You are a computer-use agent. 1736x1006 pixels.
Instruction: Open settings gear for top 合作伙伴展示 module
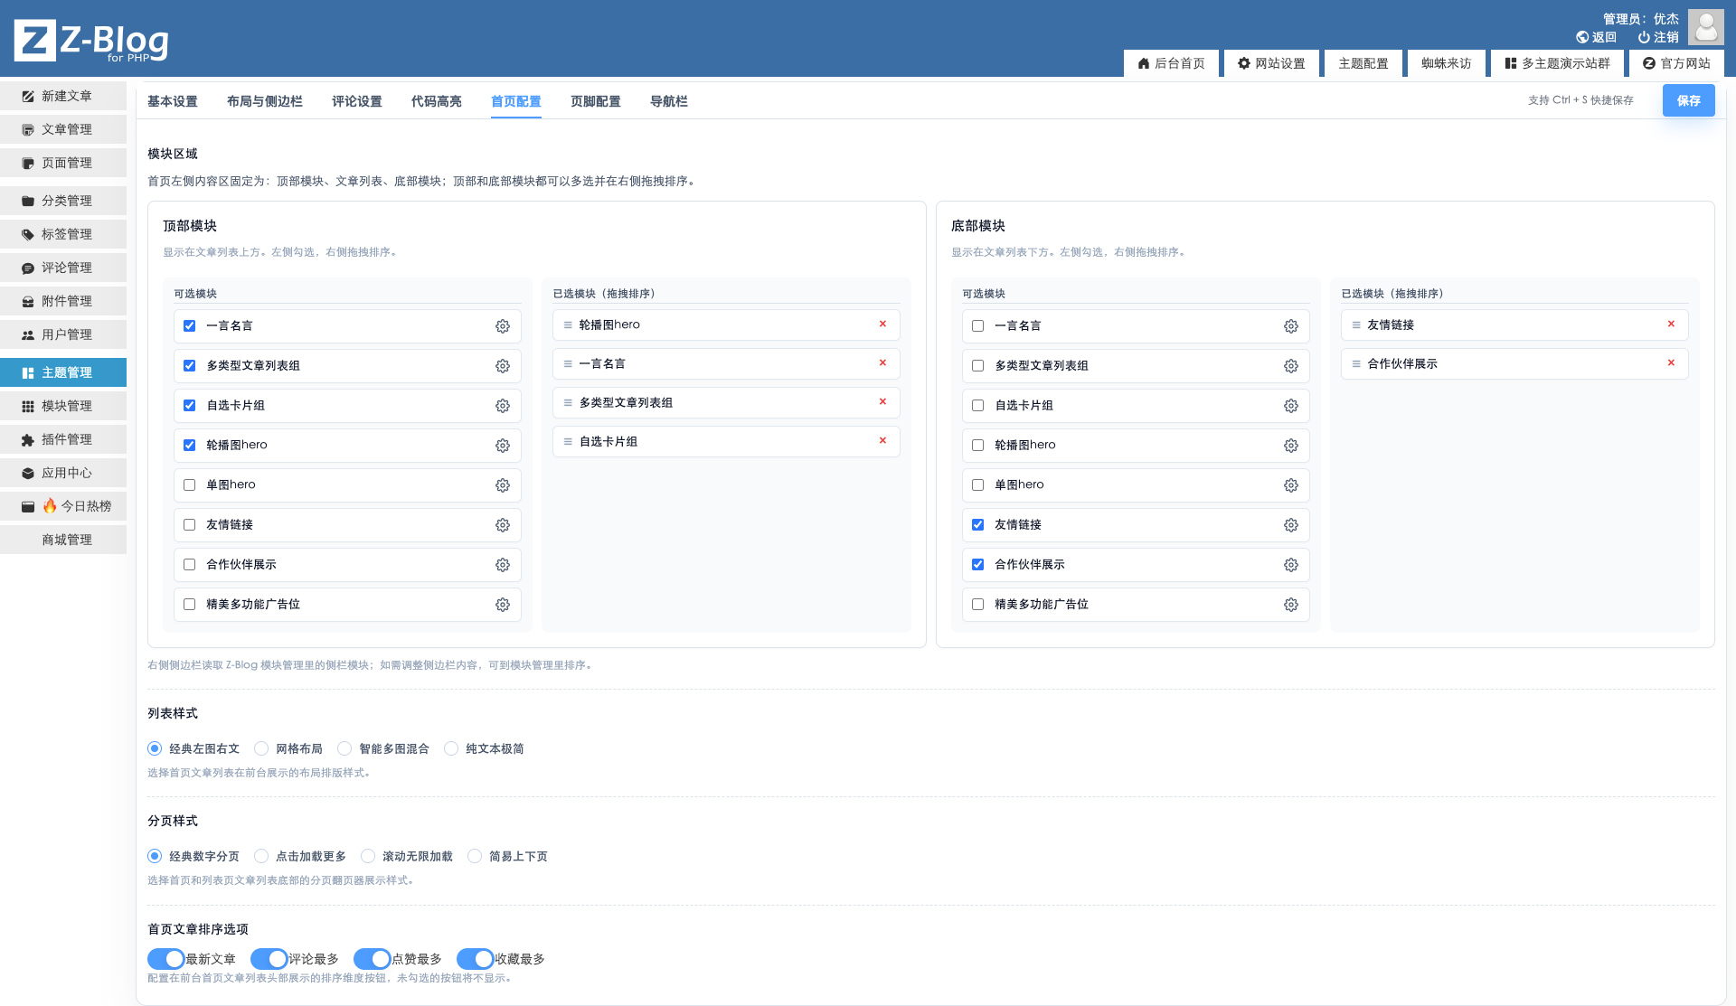pyautogui.click(x=503, y=565)
